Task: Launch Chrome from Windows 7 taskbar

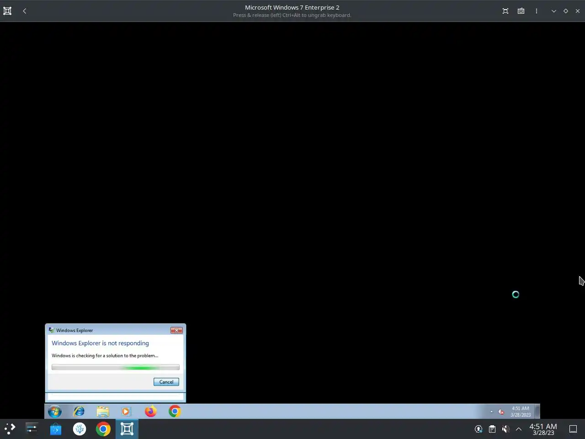Action: coord(175,412)
